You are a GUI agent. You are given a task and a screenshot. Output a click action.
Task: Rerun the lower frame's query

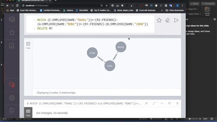tap(170, 103)
